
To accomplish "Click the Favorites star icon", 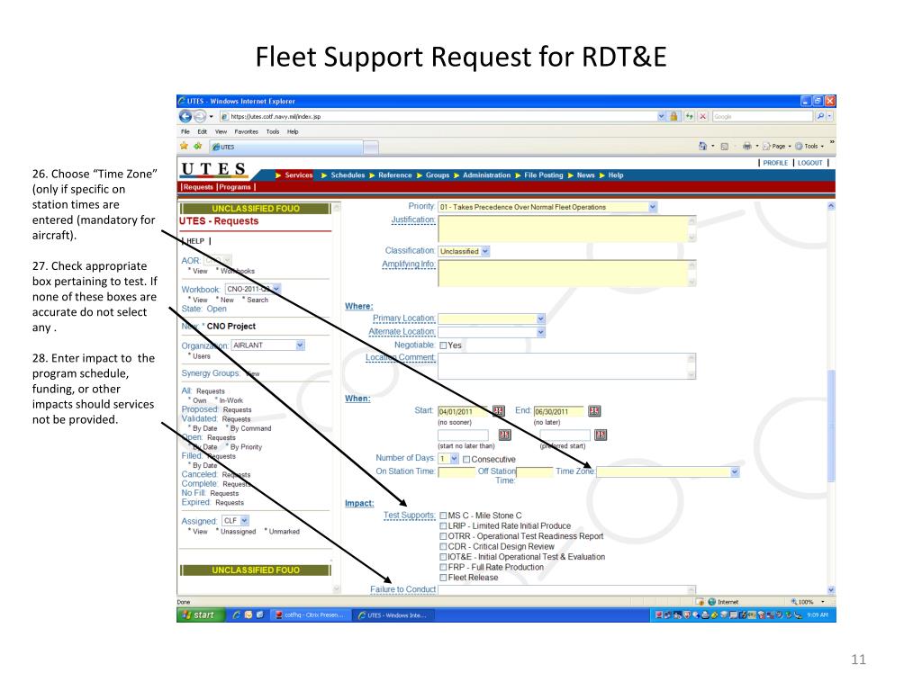I will tap(184, 146).
